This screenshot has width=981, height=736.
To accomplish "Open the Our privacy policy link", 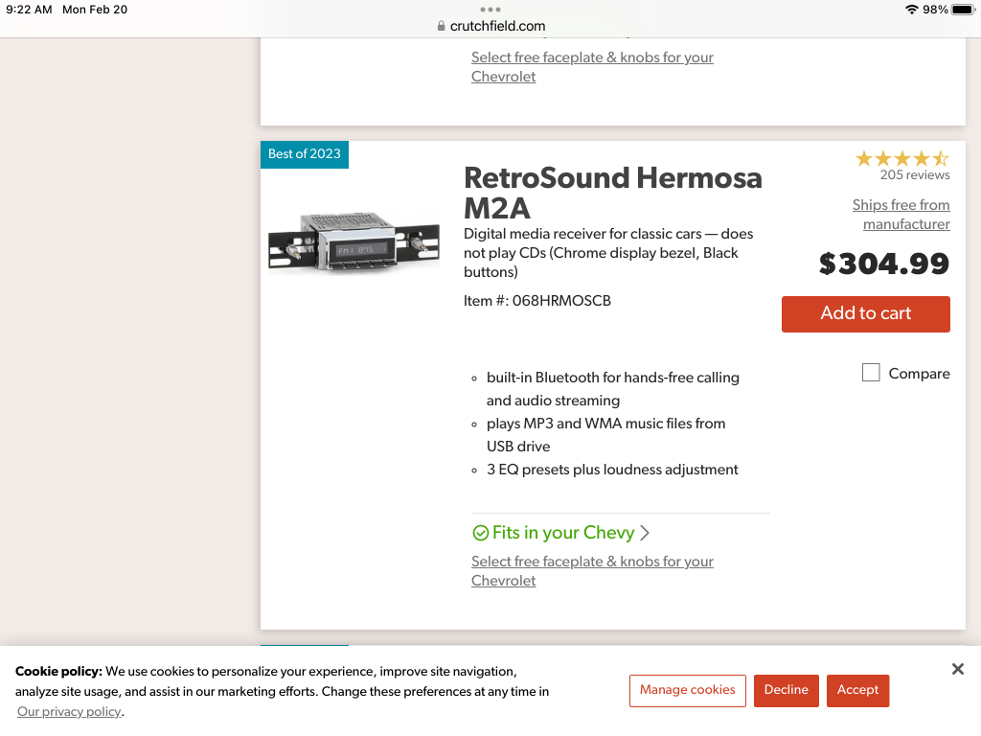I will [69, 712].
